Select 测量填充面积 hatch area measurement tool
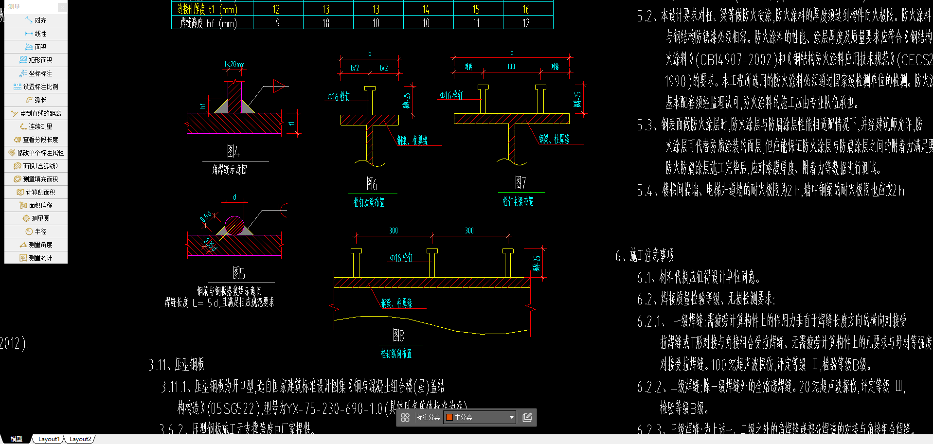Image resolution: width=933 pixels, height=444 pixels. click(36, 179)
